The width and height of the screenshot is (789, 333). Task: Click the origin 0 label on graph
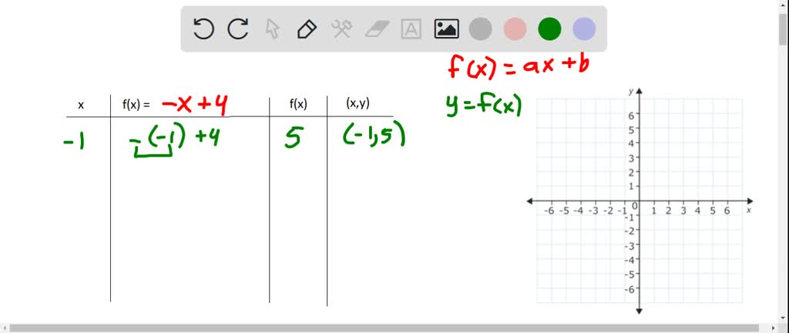coord(635,206)
